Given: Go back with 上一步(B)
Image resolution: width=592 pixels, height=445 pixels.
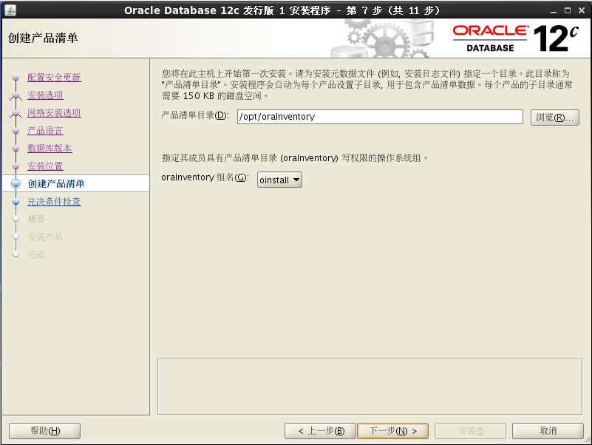Looking at the screenshot, I should (x=320, y=431).
